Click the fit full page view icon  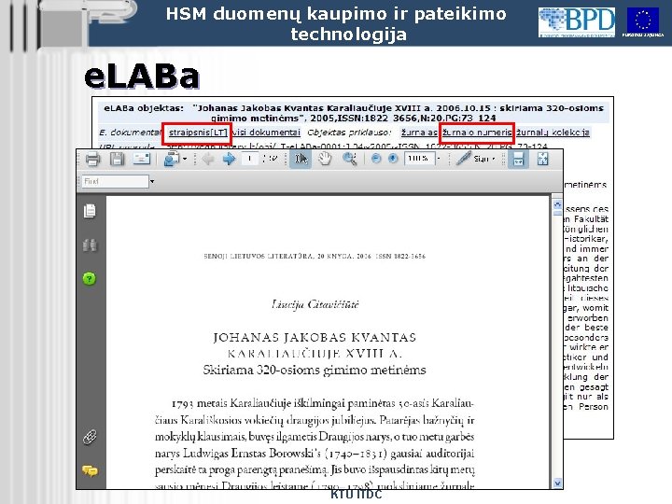click(x=542, y=159)
